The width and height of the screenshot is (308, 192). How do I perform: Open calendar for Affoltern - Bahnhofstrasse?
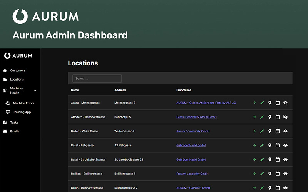pos(278,117)
